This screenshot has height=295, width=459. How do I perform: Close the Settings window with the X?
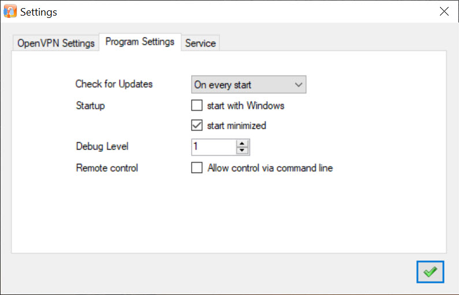(x=444, y=12)
